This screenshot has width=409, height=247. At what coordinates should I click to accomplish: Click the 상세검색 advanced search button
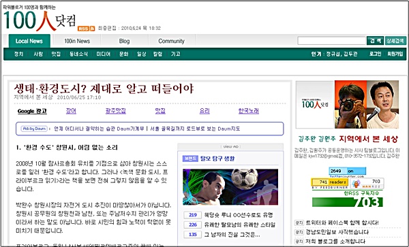395,41
